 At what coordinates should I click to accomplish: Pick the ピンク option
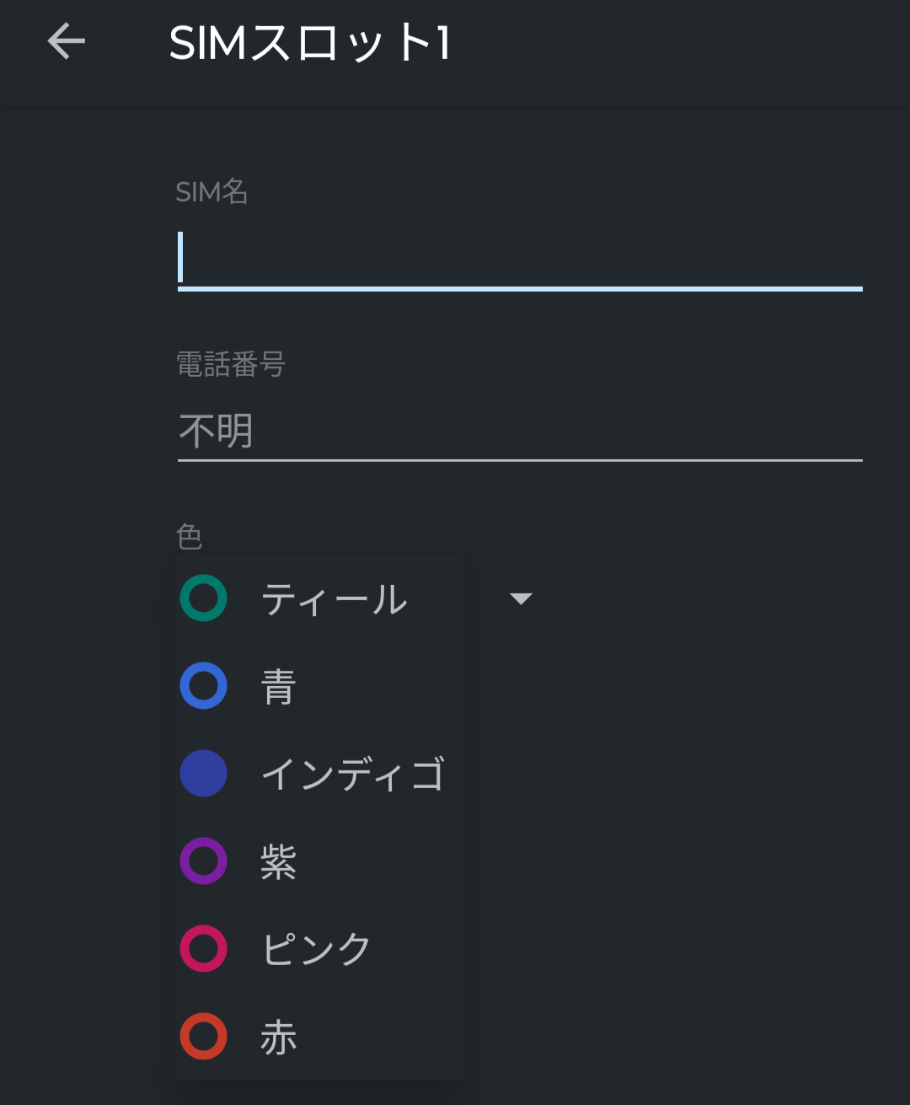point(317,949)
